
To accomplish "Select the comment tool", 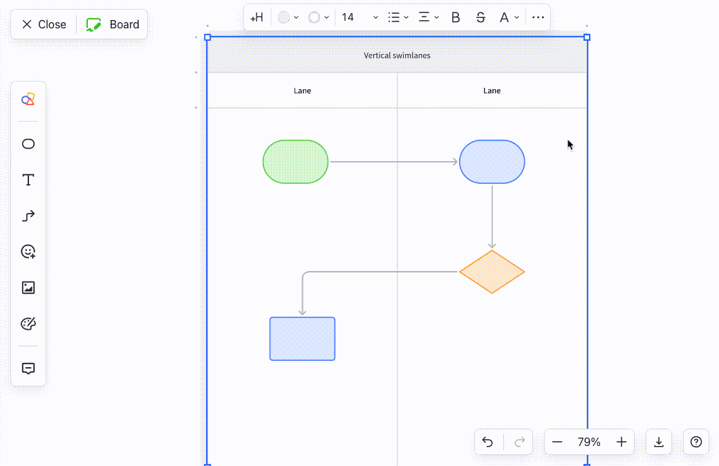I will tap(28, 368).
